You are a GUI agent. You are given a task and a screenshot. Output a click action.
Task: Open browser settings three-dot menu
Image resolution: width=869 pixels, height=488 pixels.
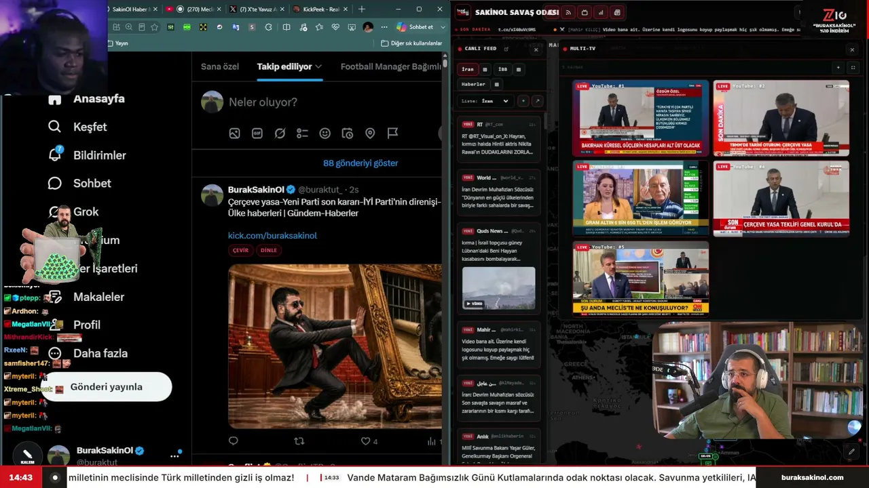coord(384,27)
